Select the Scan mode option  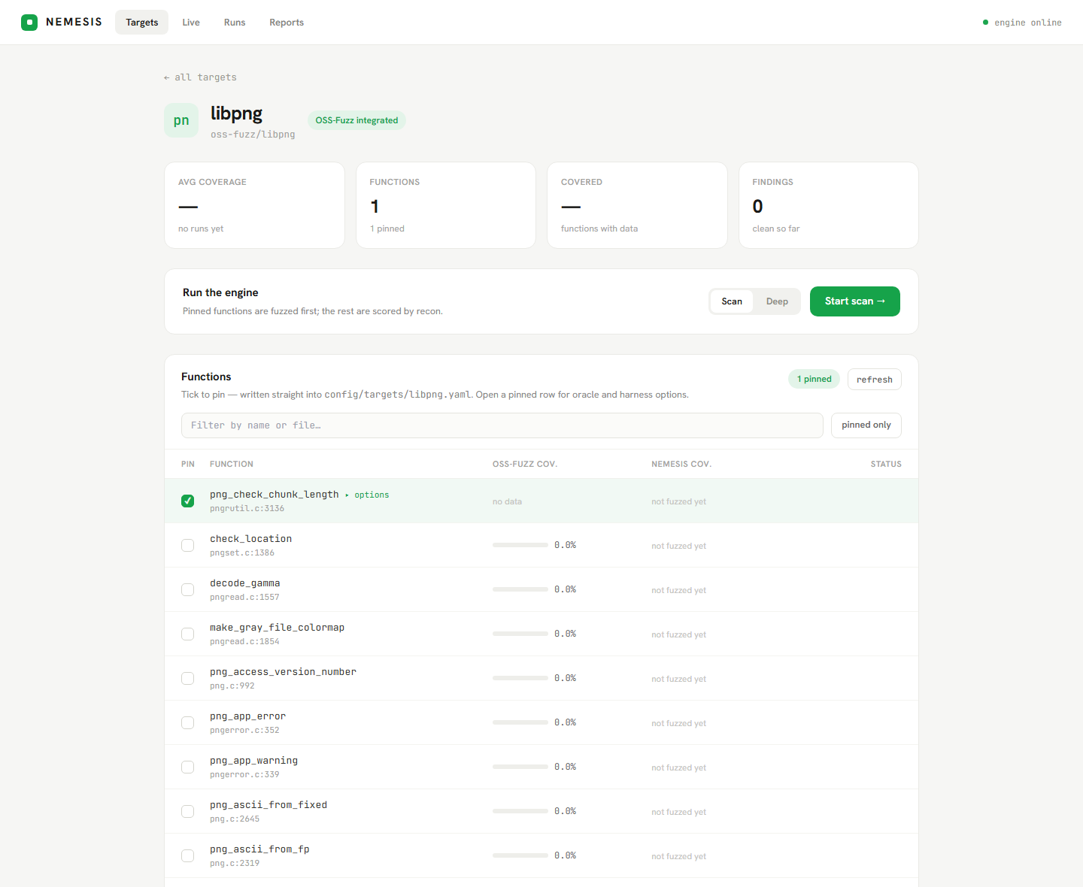coord(732,301)
